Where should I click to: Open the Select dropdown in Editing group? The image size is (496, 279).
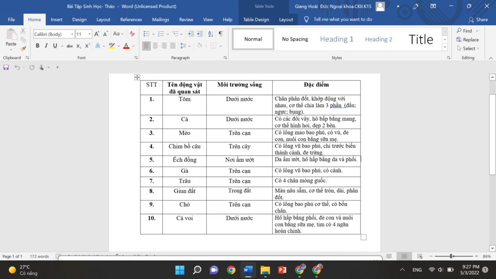pyautogui.click(x=468, y=48)
